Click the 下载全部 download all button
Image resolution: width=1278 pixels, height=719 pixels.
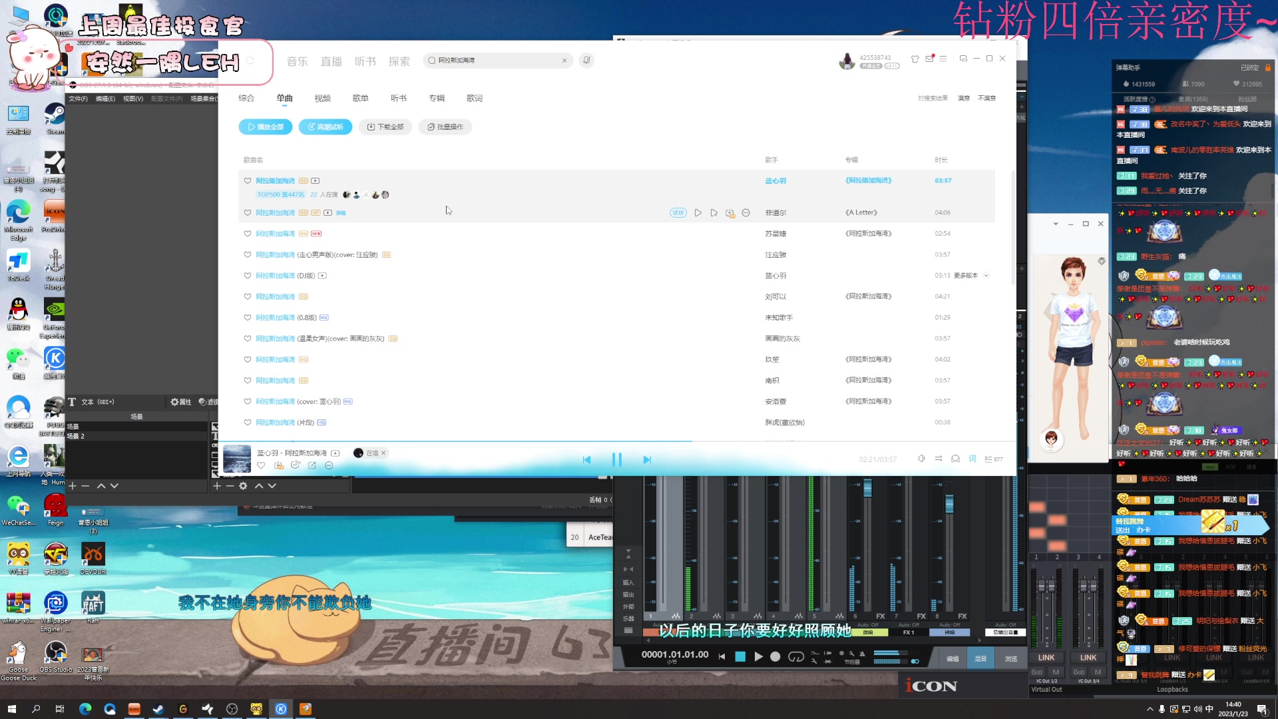click(385, 127)
